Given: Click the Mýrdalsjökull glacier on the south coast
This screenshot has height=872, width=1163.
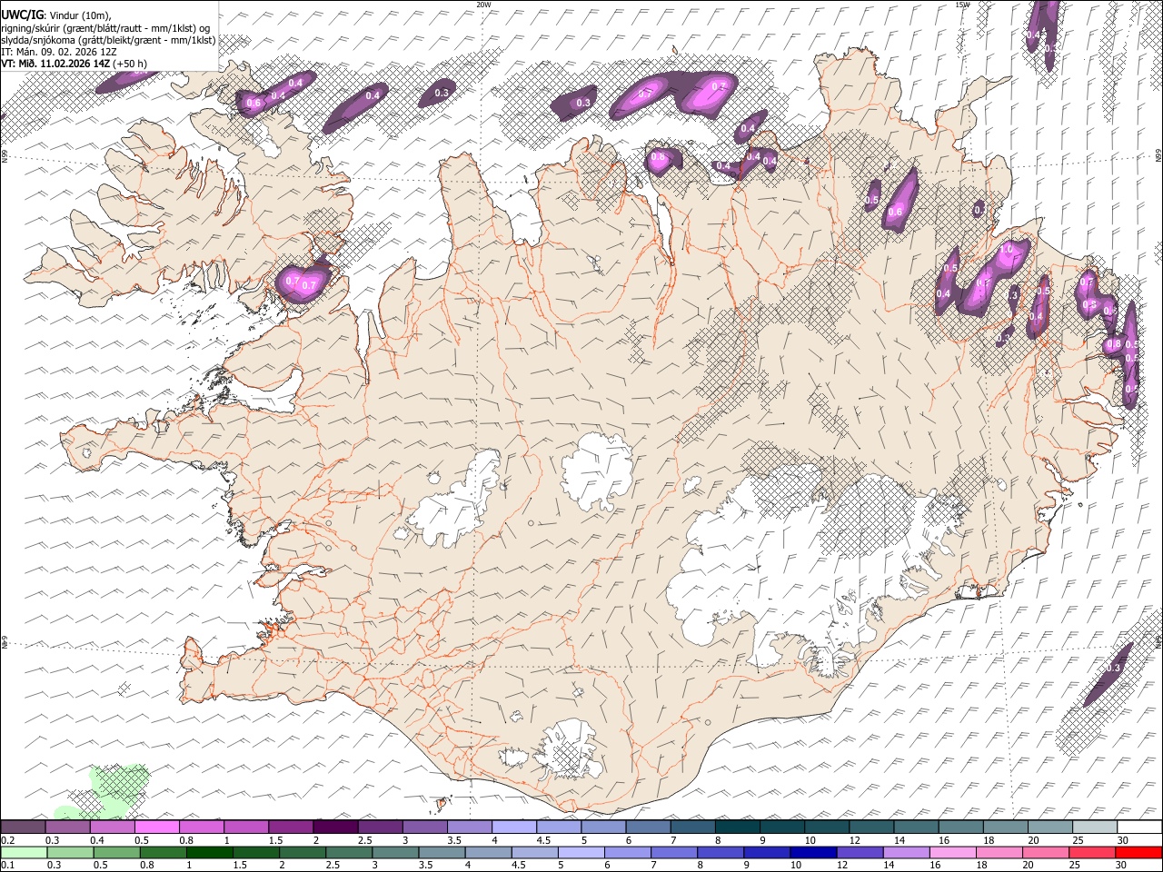Looking at the screenshot, I should (571, 749).
